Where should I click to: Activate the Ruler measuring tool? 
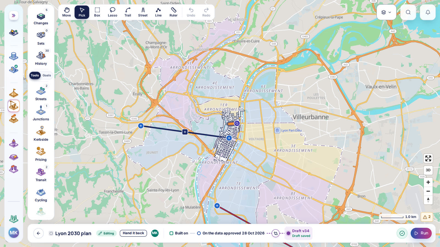(x=174, y=12)
